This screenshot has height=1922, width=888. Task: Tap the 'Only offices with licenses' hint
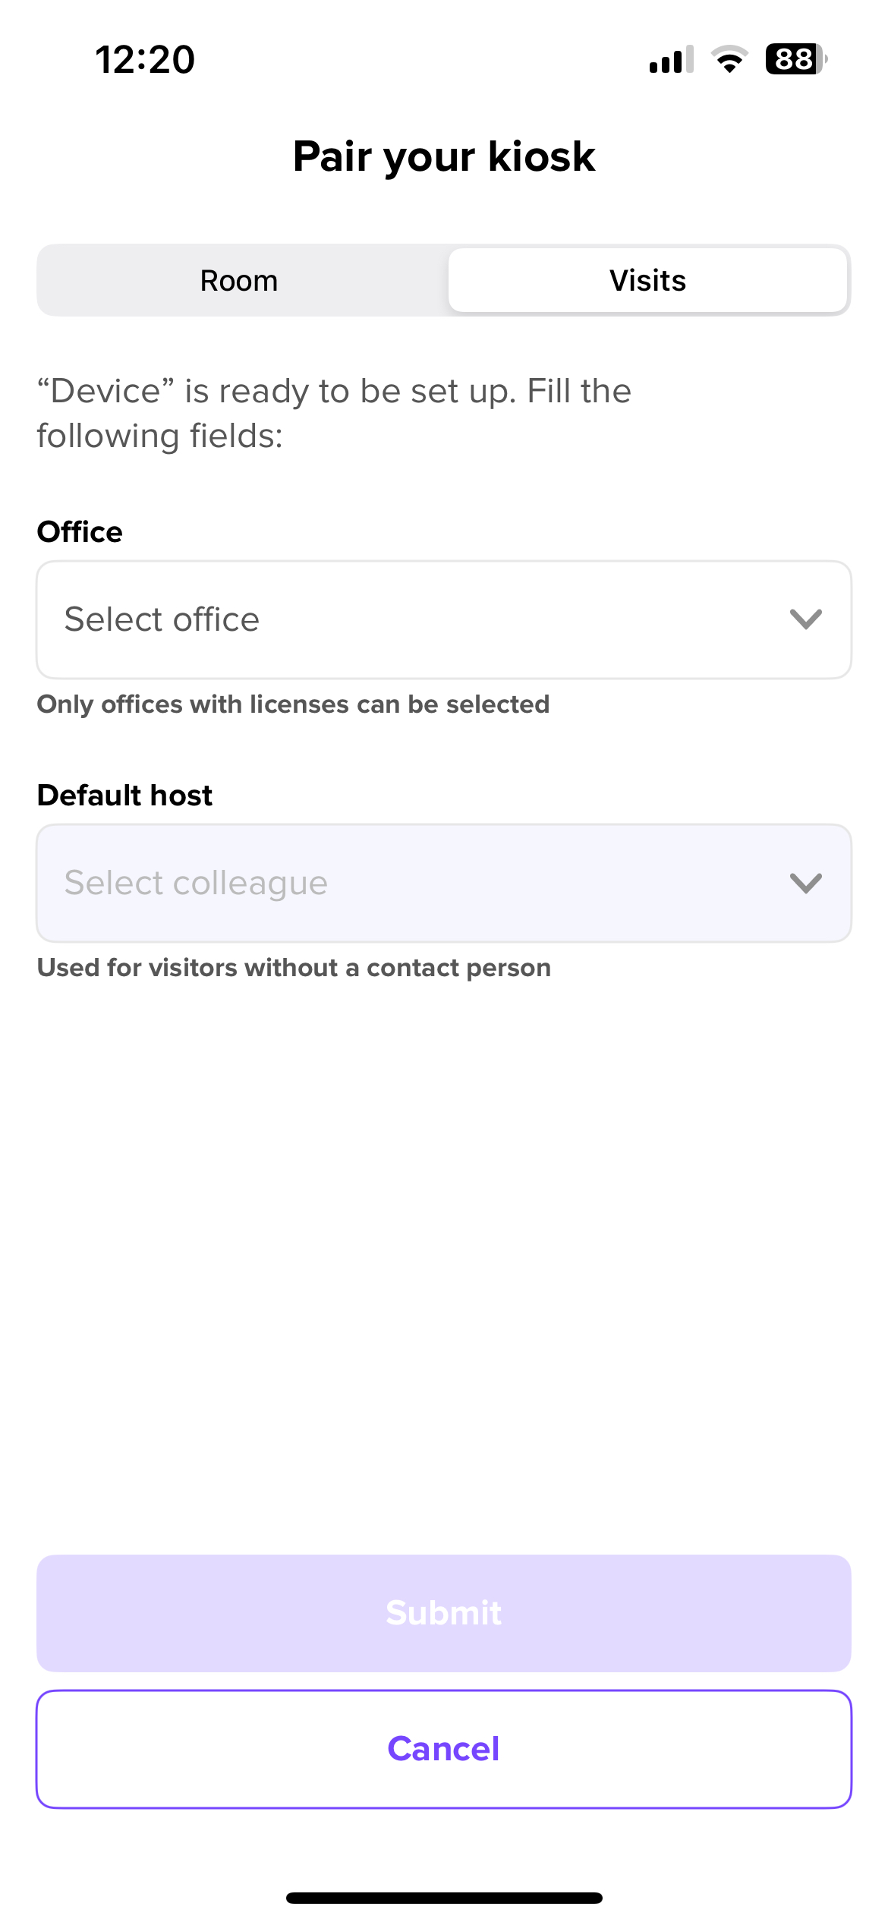point(293,704)
